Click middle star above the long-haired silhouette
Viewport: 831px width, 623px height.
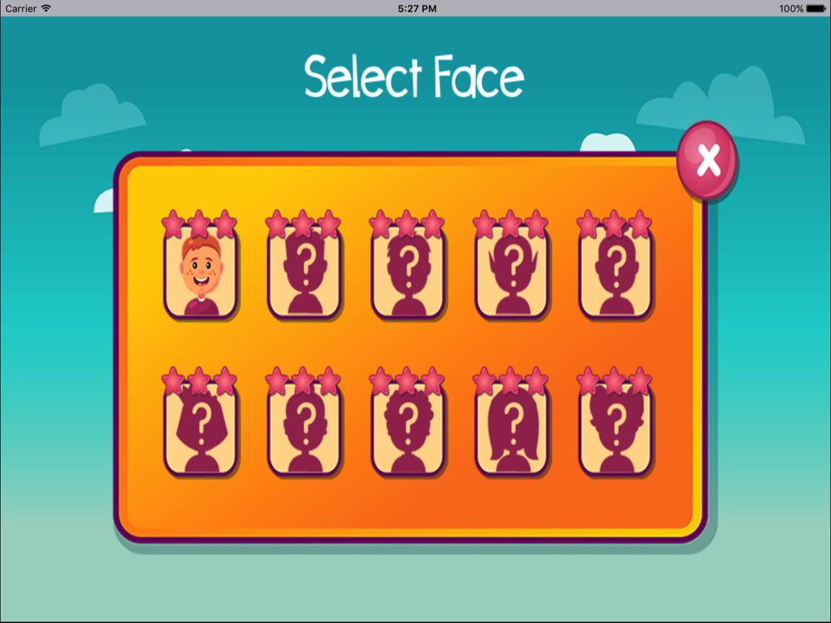(x=511, y=380)
